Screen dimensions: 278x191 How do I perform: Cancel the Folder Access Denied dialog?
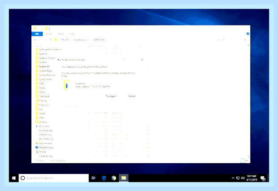coord(132,96)
